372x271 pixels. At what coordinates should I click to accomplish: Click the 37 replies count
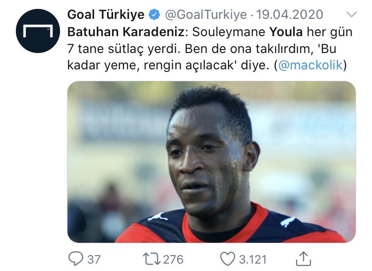click(94, 260)
